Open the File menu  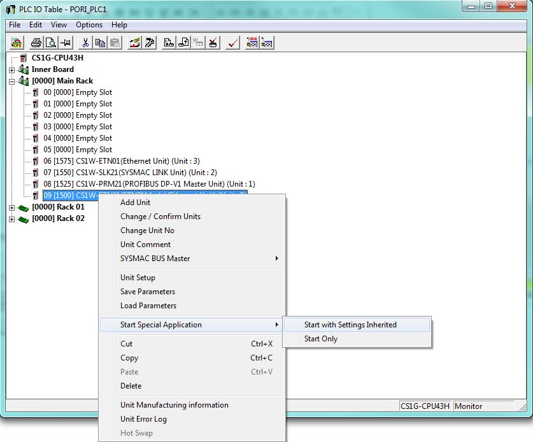coord(15,25)
